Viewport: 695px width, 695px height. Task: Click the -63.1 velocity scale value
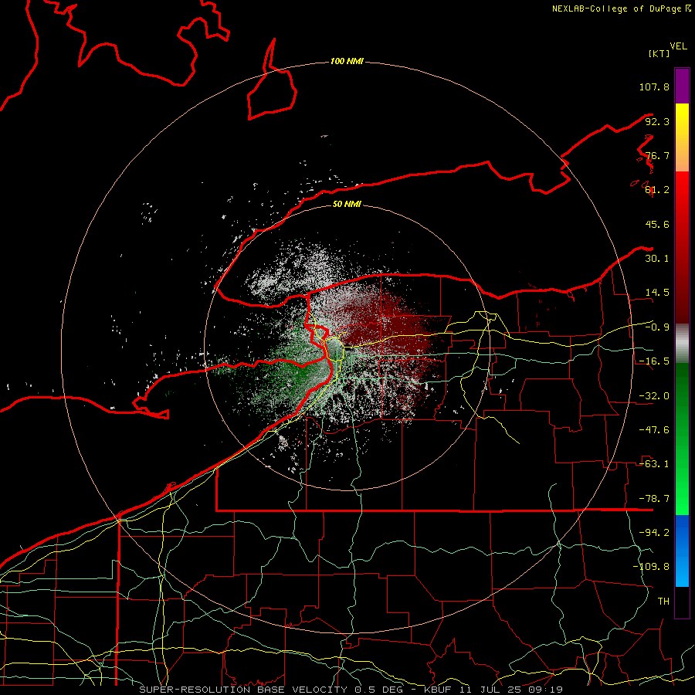(x=654, y=464)
